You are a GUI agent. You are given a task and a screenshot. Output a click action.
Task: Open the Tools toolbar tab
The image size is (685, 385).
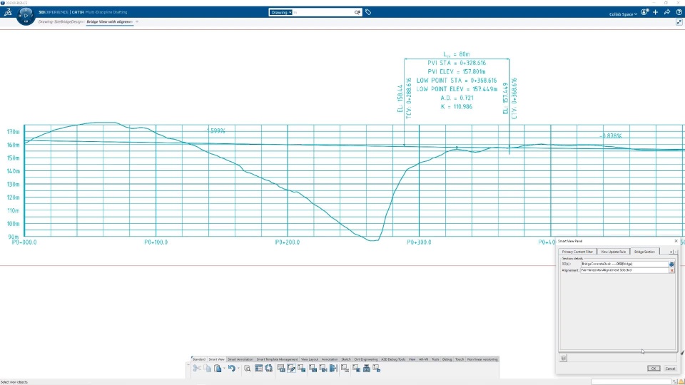click(435, 359)
